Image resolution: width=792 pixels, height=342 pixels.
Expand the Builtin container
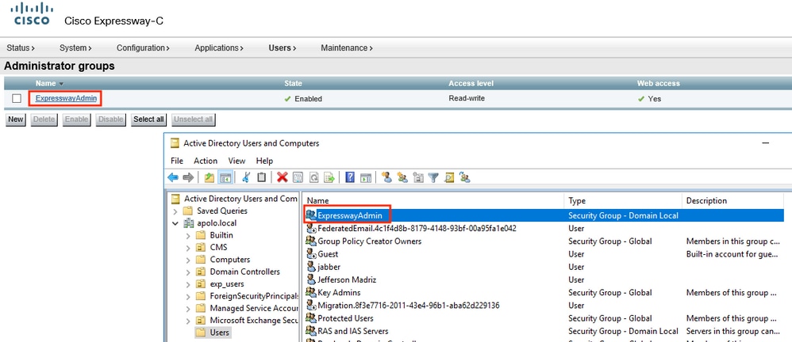point(188,235)
